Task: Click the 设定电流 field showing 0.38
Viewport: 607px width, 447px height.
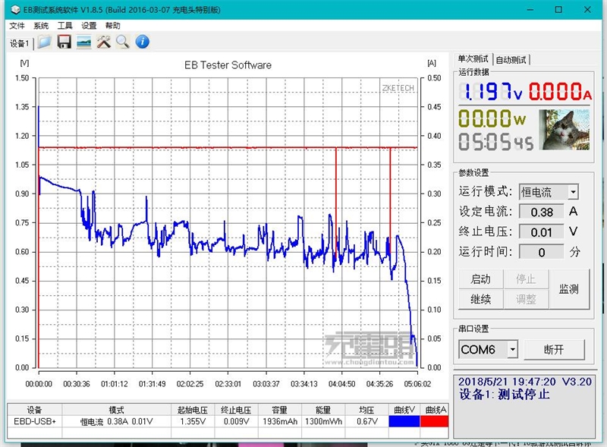Action: pyautogui.click(x=541, y=212)
